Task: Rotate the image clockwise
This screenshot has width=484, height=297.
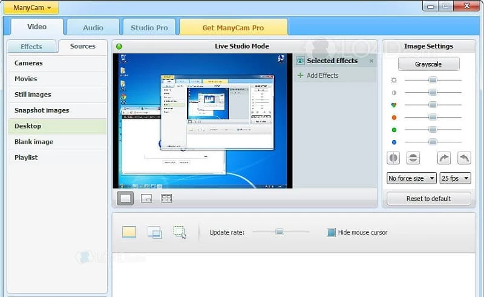Action: 444,158
